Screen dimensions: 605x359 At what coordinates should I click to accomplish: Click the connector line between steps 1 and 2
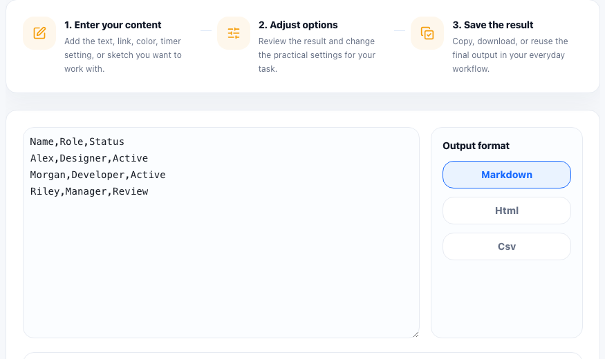point(206,30)
